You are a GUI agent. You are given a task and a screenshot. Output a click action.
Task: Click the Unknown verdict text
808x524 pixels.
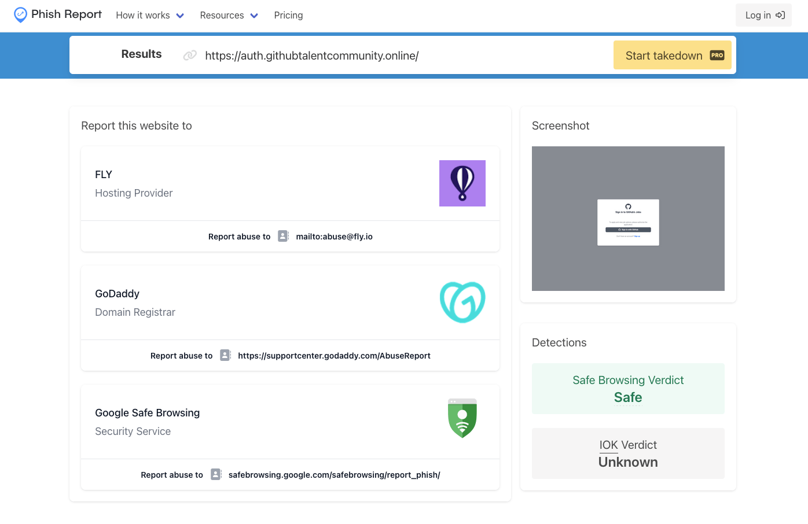(x=628, y=462)
